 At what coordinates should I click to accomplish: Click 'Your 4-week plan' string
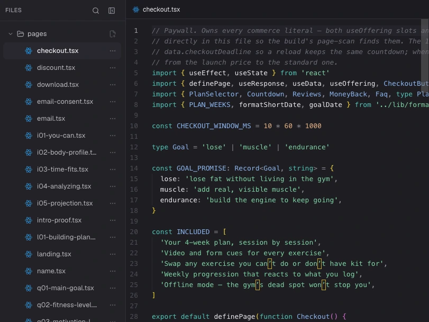238,243
